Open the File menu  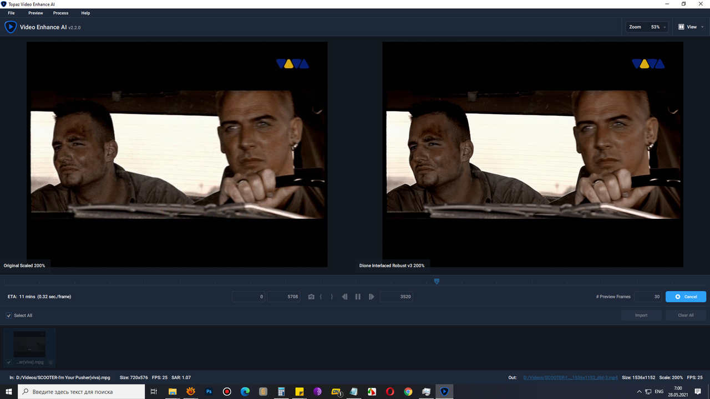click(11, 13)
